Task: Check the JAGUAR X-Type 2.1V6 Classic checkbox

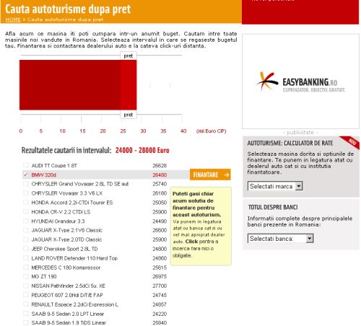Action: coord(25,230)
